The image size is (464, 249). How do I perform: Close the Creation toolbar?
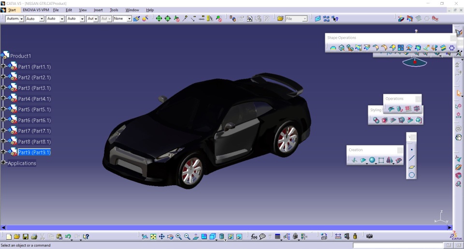[x=400, y=150]
